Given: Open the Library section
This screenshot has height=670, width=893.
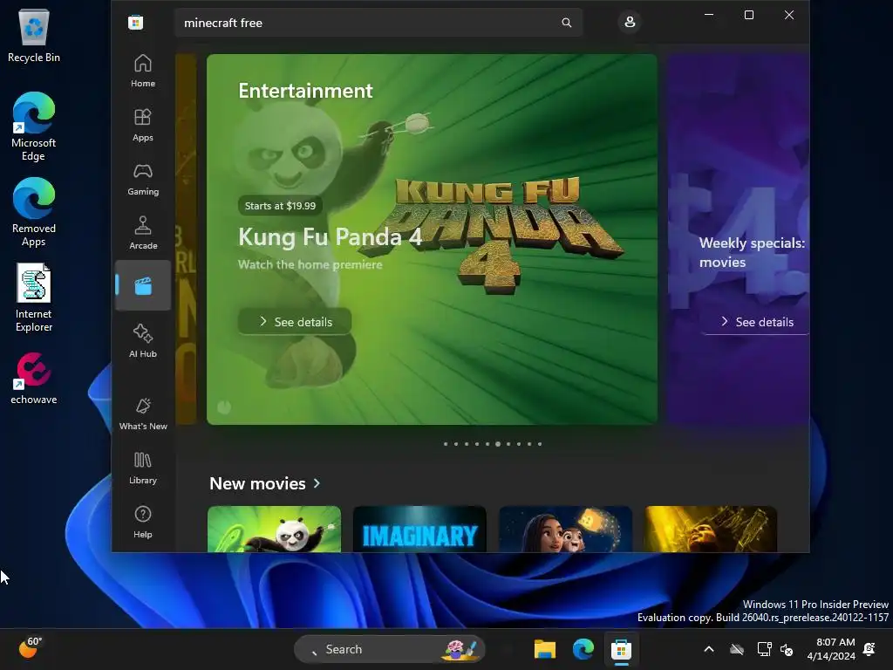Looking at the screenshot, I should [142, 468].
